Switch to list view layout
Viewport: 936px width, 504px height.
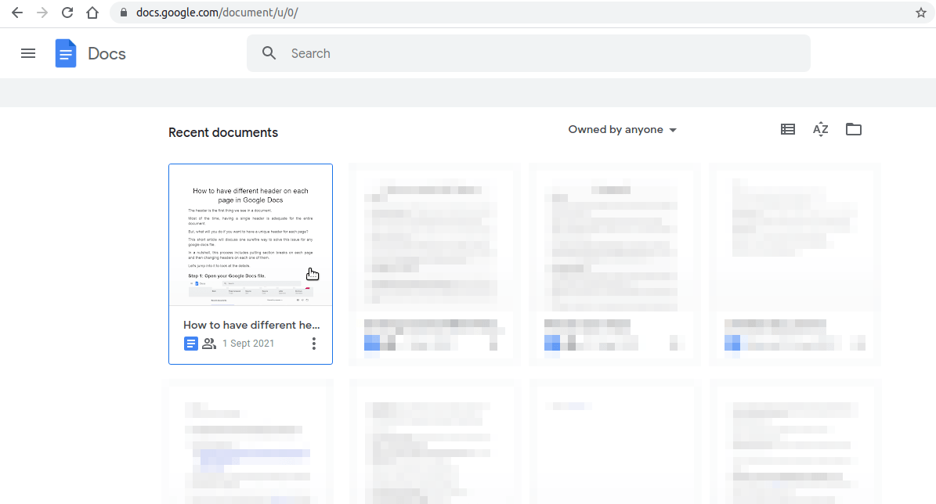pos(788,130)
